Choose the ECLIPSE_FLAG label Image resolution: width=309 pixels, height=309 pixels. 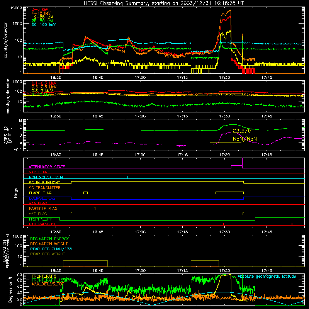point(42,198)
